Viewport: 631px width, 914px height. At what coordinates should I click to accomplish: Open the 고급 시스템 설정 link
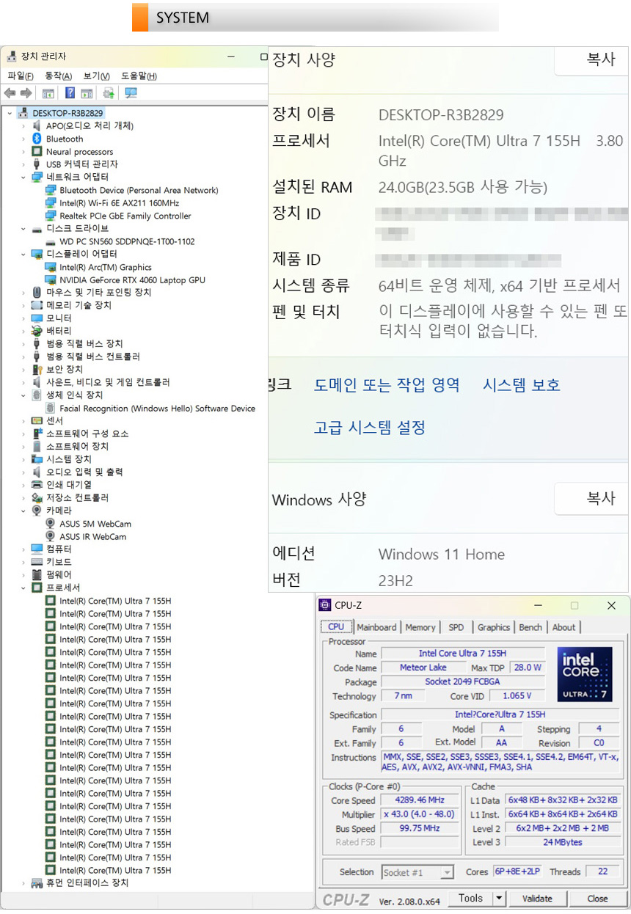(x=370, y=427)
